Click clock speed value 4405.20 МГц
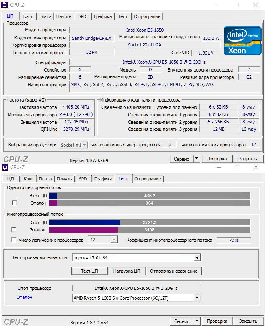 pyautogui.click(x=76, y=107)
